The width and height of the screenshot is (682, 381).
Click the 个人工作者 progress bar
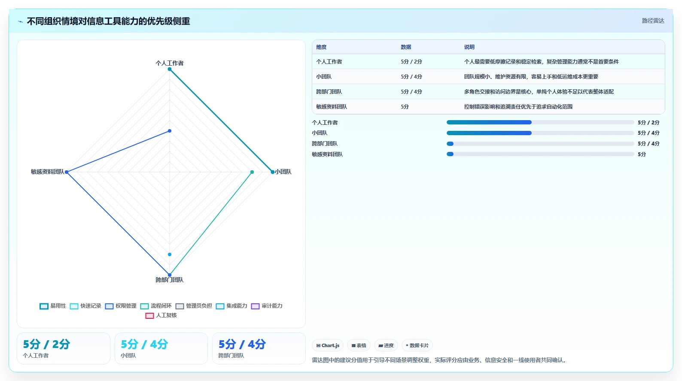(x=540, y=122)
